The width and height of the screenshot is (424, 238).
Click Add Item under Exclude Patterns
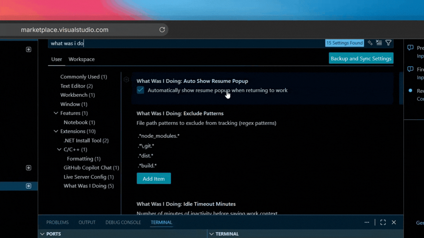click(x=153, y=178)
